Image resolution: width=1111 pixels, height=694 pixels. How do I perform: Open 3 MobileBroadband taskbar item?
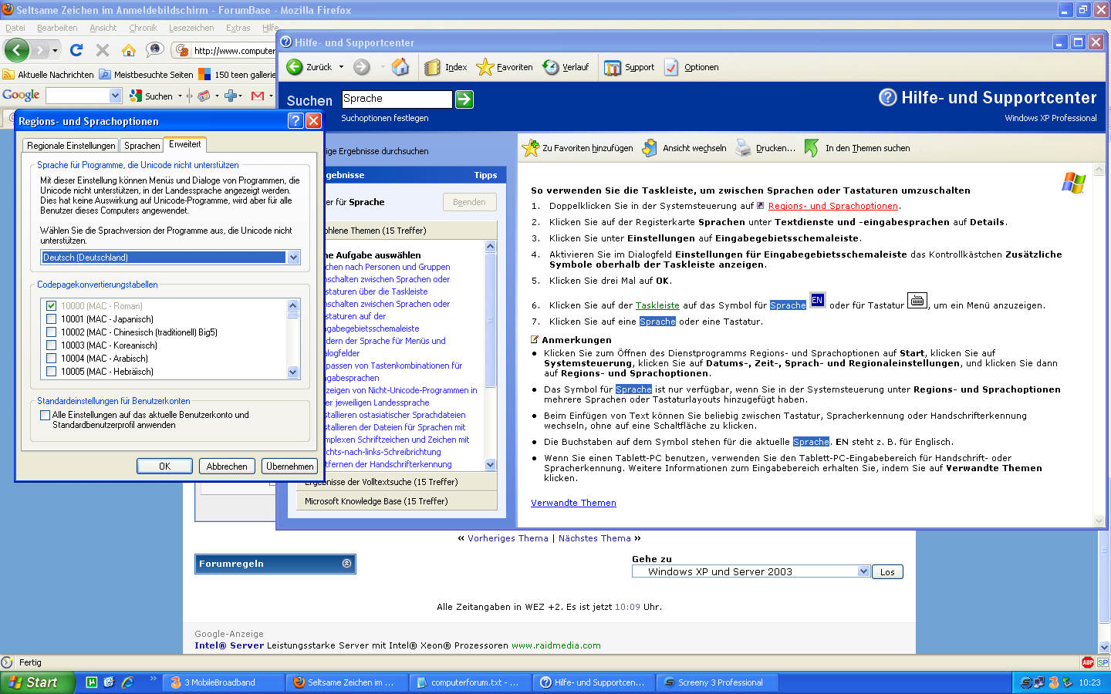tap(223, 682)
